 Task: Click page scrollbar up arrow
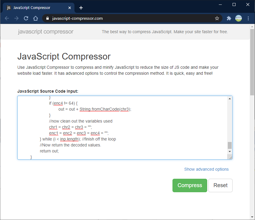[252, 27]
